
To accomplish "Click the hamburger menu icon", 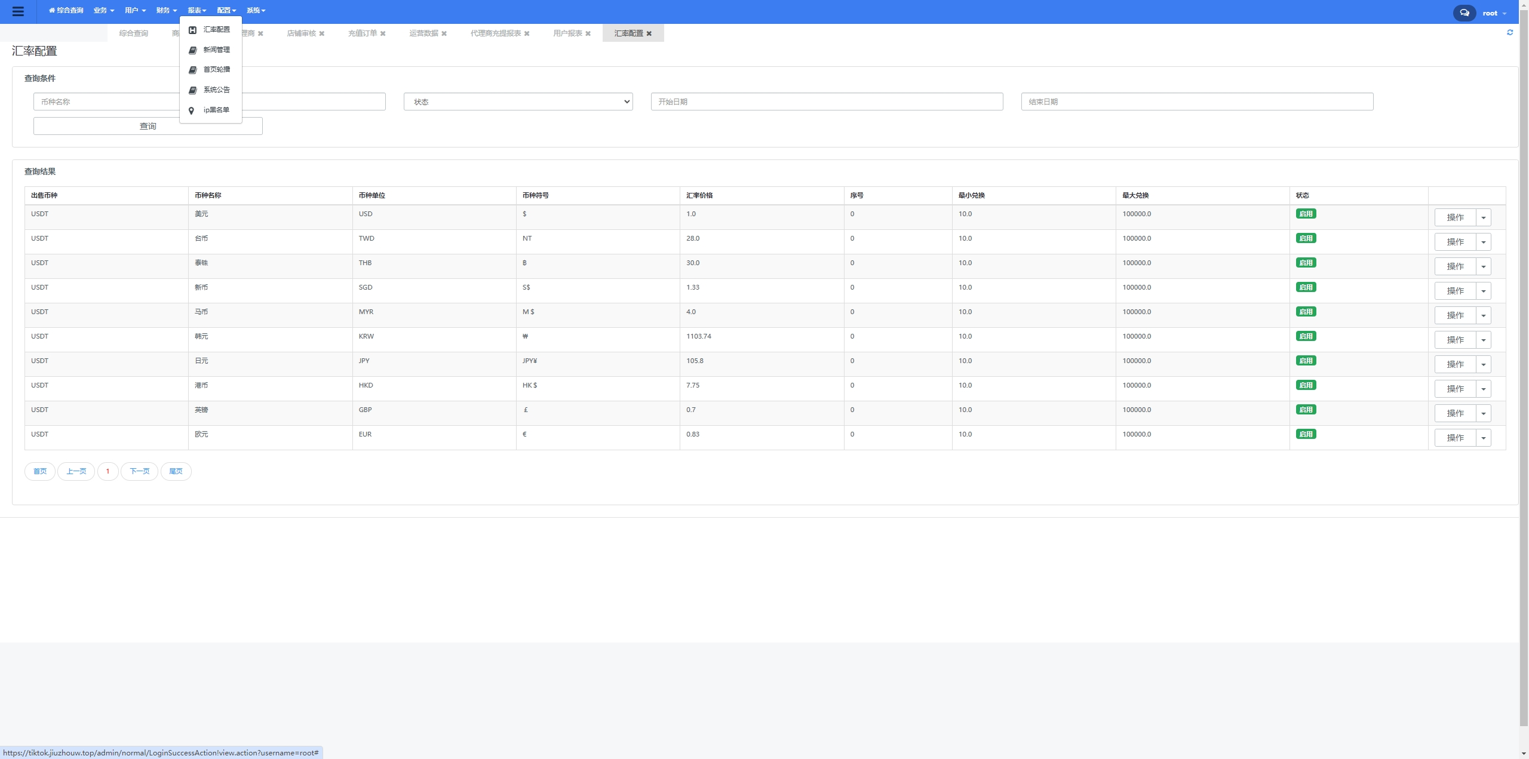I will (18, 11).
